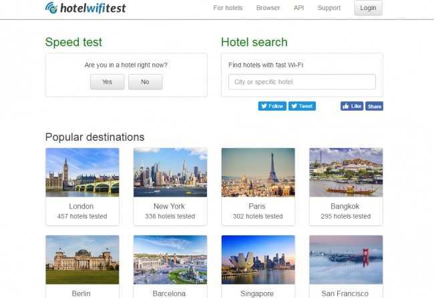Open the Browser navigation link
Screen dimensions: 434x298
point(268,8)
